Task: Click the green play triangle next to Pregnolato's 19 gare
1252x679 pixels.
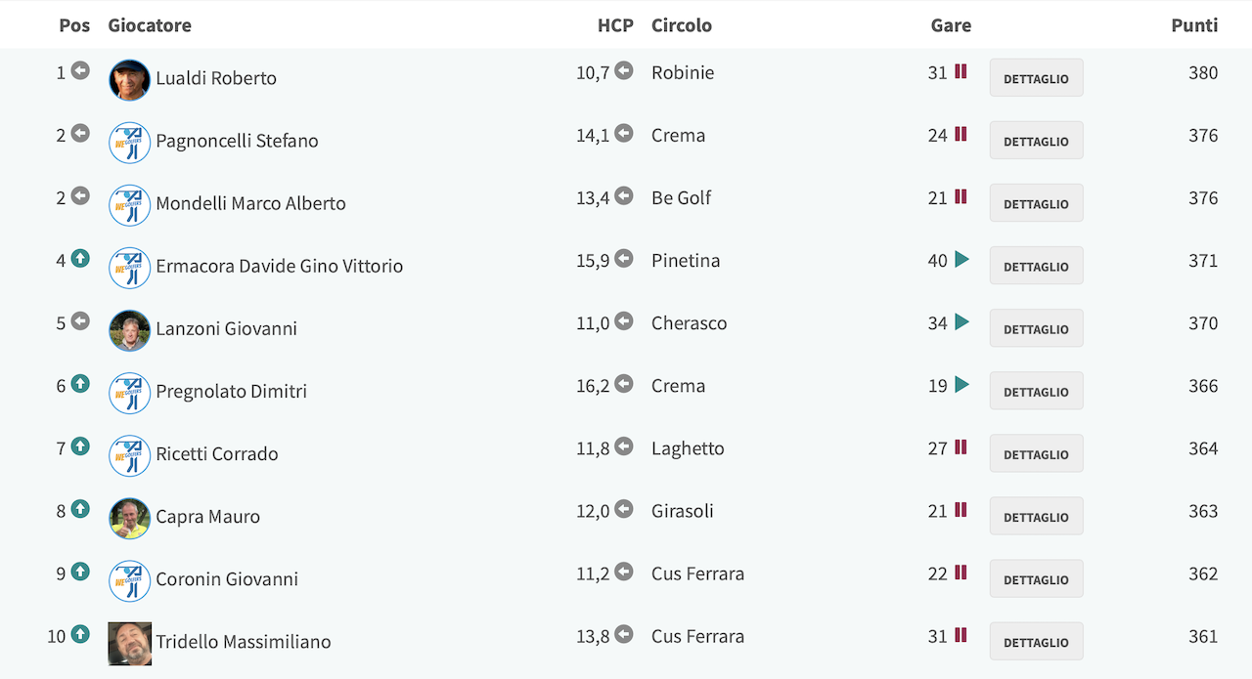Action: pyautogui.click(x=961, y=385)
